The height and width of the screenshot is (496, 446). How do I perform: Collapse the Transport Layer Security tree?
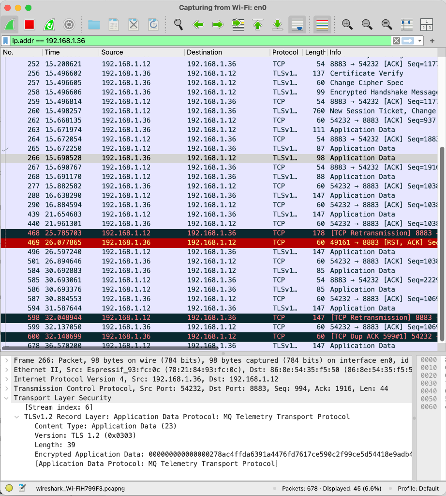tap(6, 398)
